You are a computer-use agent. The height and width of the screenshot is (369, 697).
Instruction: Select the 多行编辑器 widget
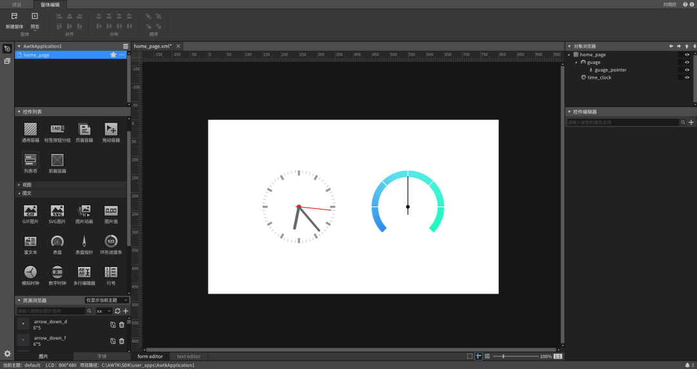84,275
